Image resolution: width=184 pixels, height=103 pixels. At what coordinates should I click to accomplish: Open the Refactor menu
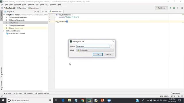(x=31, y=5)
